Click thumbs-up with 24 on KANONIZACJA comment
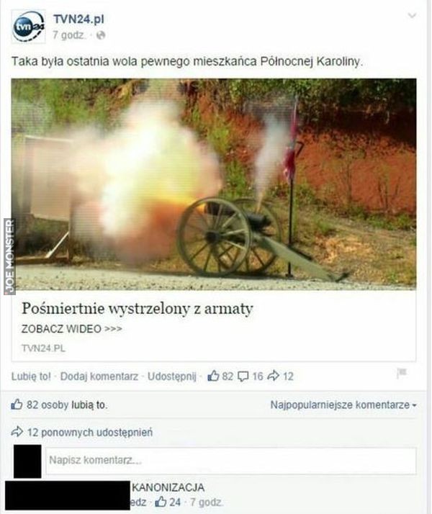This screenshot has height=514, width=432. [161, 502]
